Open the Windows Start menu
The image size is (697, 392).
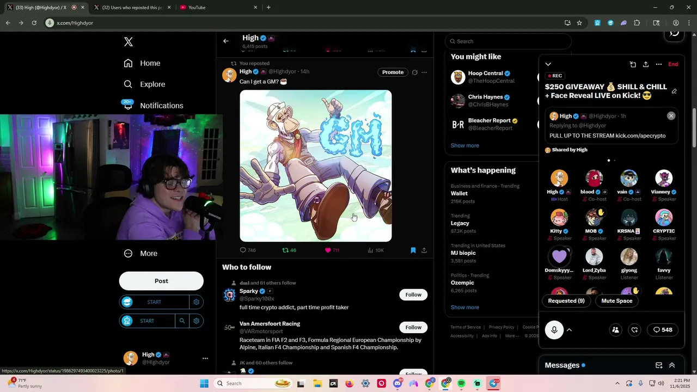(204, 383)
